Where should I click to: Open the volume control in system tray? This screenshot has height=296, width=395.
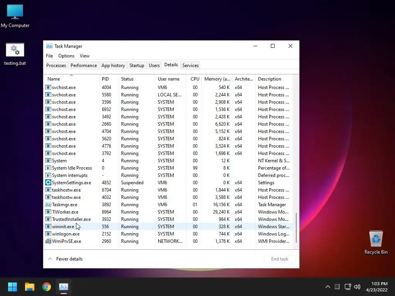357,287
